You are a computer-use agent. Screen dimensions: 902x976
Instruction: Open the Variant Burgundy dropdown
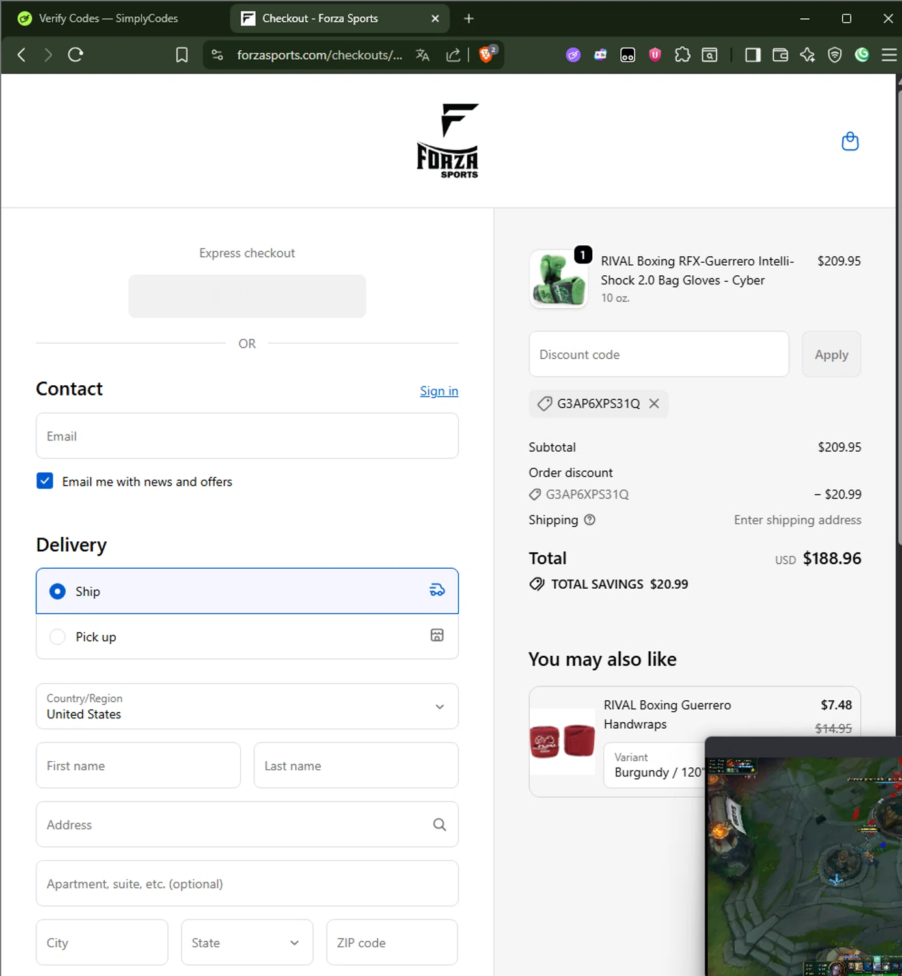click(x=654, y=765)
